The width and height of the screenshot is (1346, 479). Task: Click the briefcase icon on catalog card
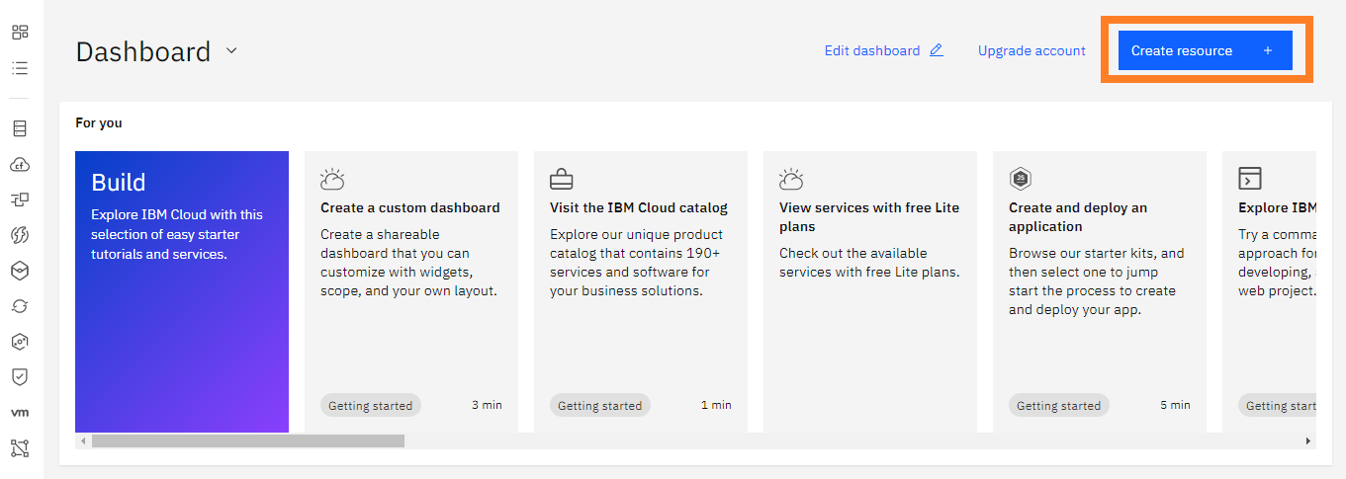point(562,179)
